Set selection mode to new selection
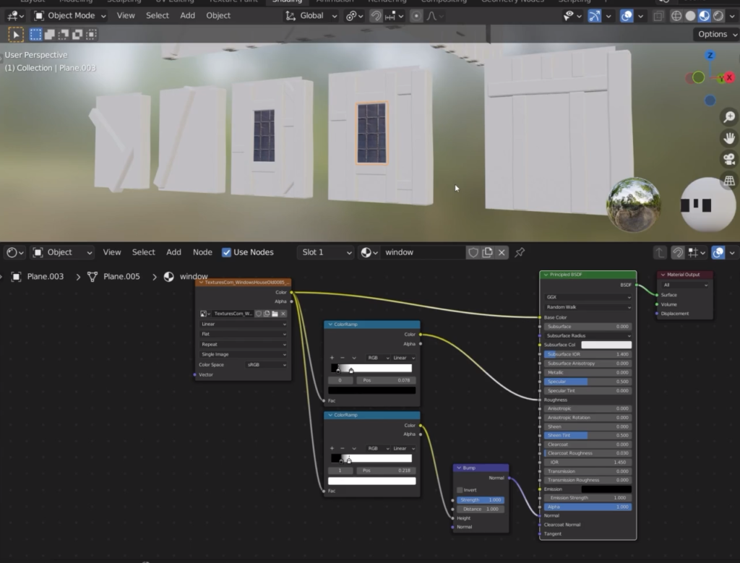Screen dimensions: 740x563 [35, 35]
